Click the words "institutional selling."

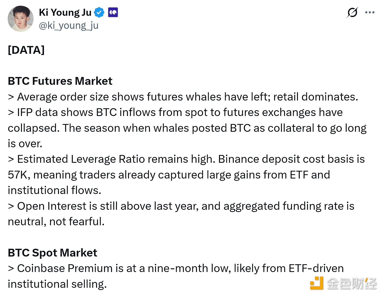57,284
